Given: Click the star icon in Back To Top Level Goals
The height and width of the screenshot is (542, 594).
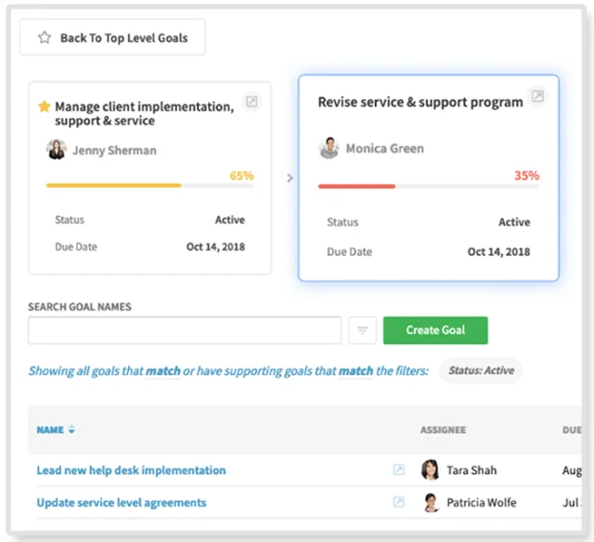Looking at the screenshot, I should 45,37.
